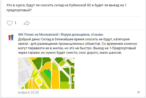
Task: Like the comment with the small gray heart
Action: [139, 92]
